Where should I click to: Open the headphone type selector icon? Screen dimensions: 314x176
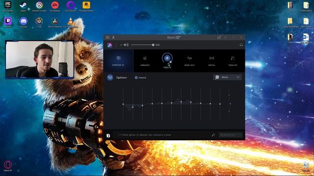pos(241,45)
